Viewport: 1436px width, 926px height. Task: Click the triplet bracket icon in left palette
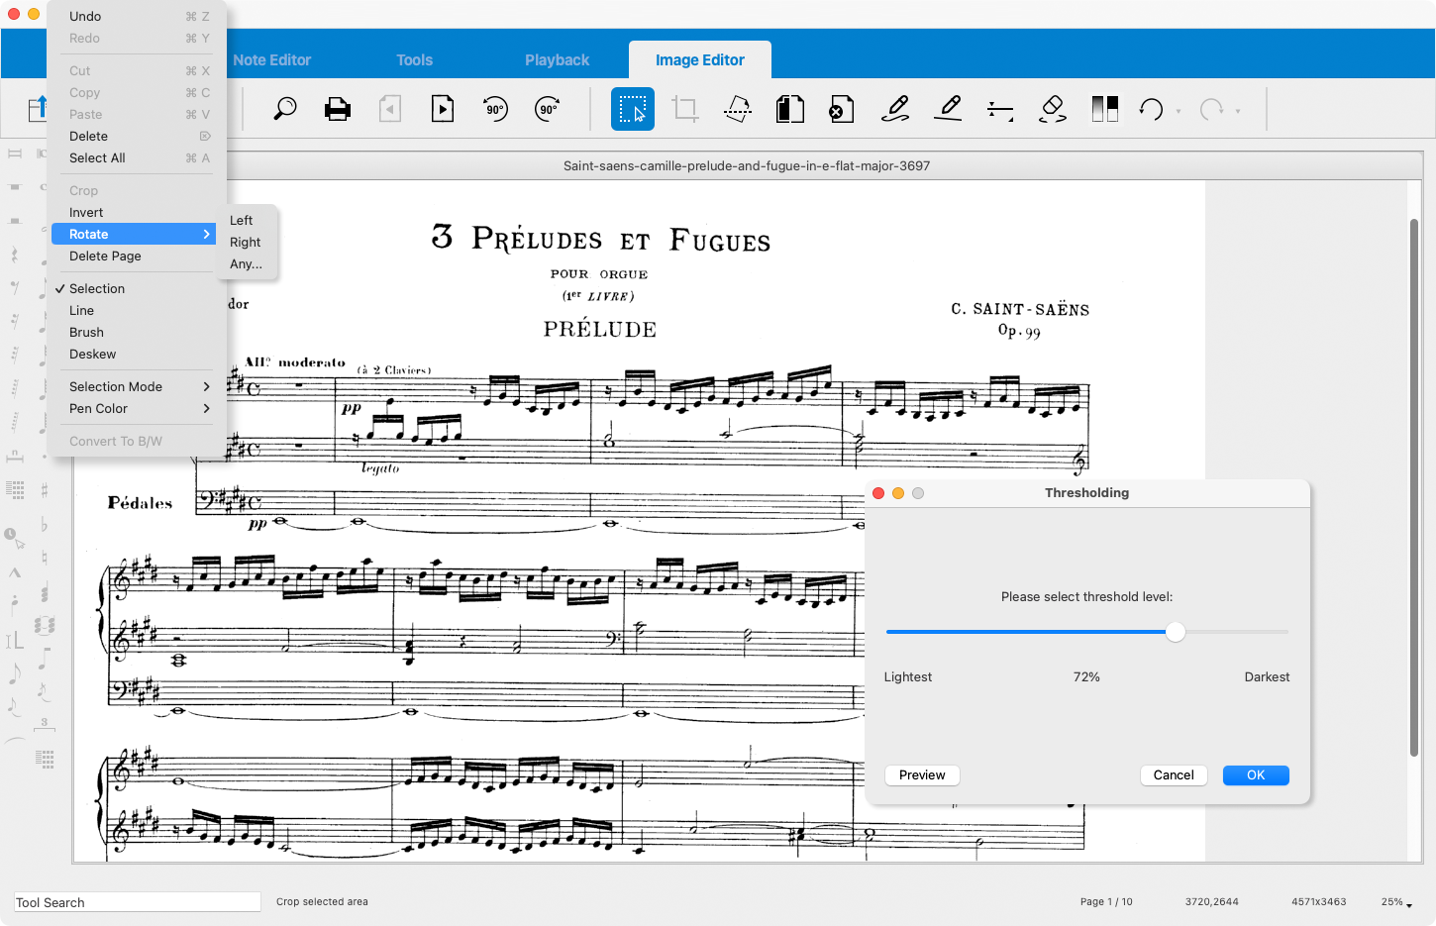point(45,725)
